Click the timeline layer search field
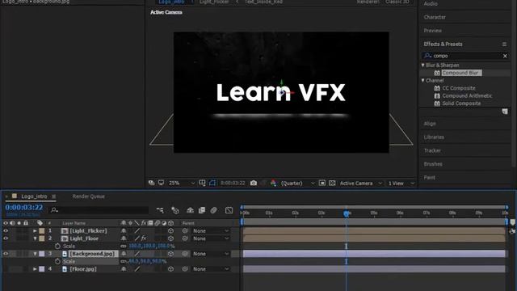Image resolution: width=517 pixels, height=291 pixels. click(x=99, y=210)
